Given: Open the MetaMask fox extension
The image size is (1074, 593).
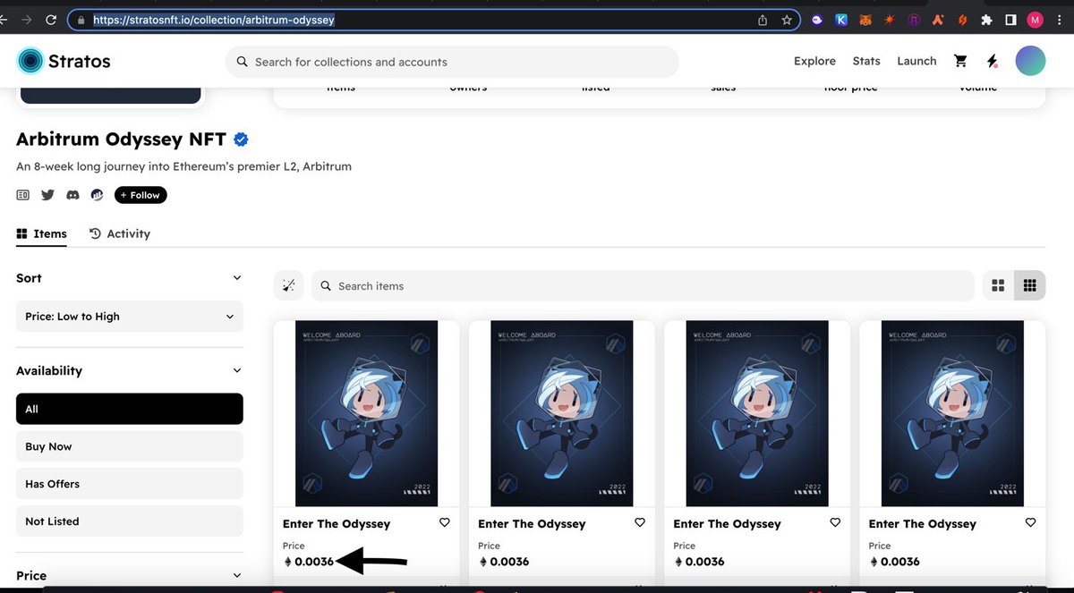Looking at the screenshot, I should pyautogui.click(x=865, y=20).
